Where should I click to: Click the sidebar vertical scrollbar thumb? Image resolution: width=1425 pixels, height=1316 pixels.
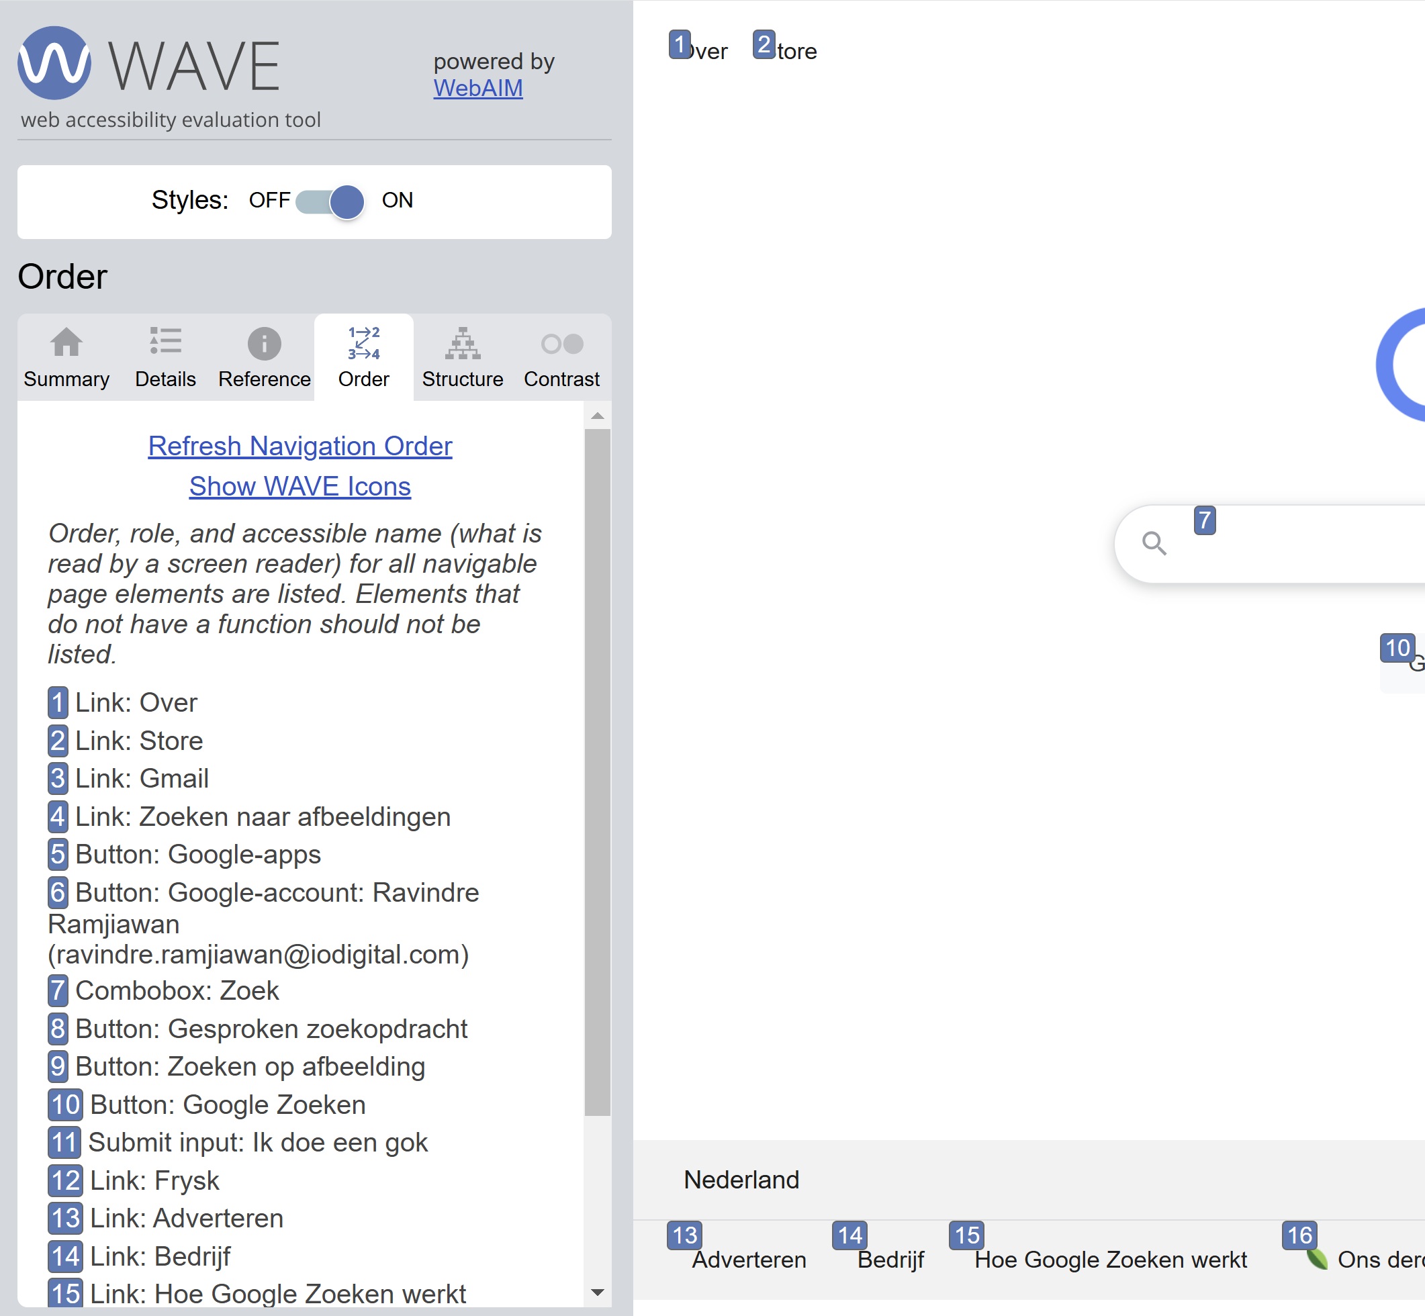pos(598,772)
